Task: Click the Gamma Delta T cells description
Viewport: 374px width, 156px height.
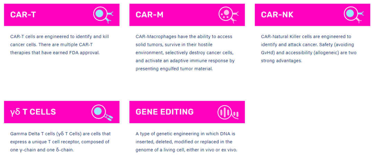Action: (x=60, y=142)
